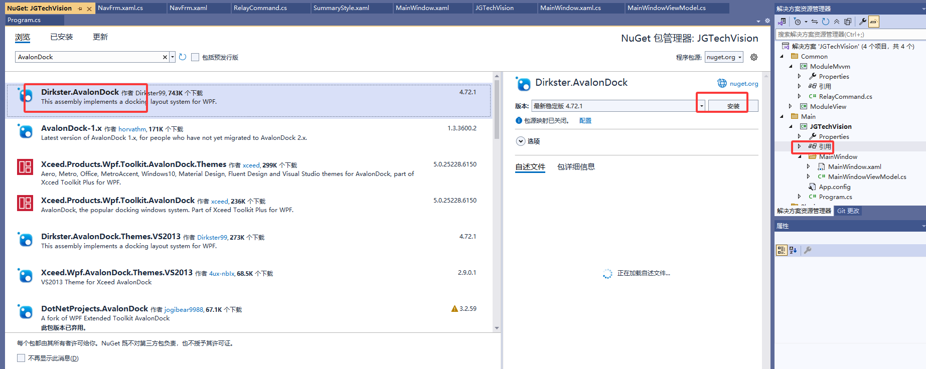This screenshot has width=926, height=369.
Task: Click Dirkster.AvalonDock.Themes.VS2013 package icon
Action: pyautogui.click(x=25, y=239)
